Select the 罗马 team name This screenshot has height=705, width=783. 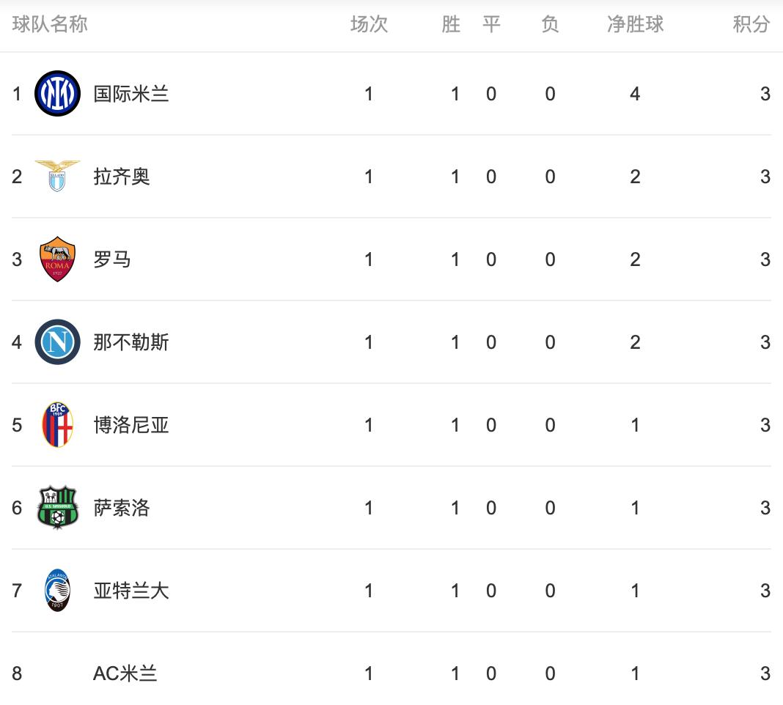[112, 259]
